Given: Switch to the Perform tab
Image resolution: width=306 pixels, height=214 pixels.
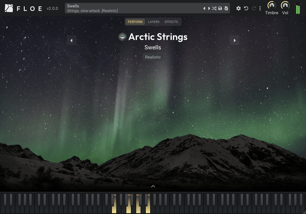Looking at the screenshot, I should (x=135, y=22).
